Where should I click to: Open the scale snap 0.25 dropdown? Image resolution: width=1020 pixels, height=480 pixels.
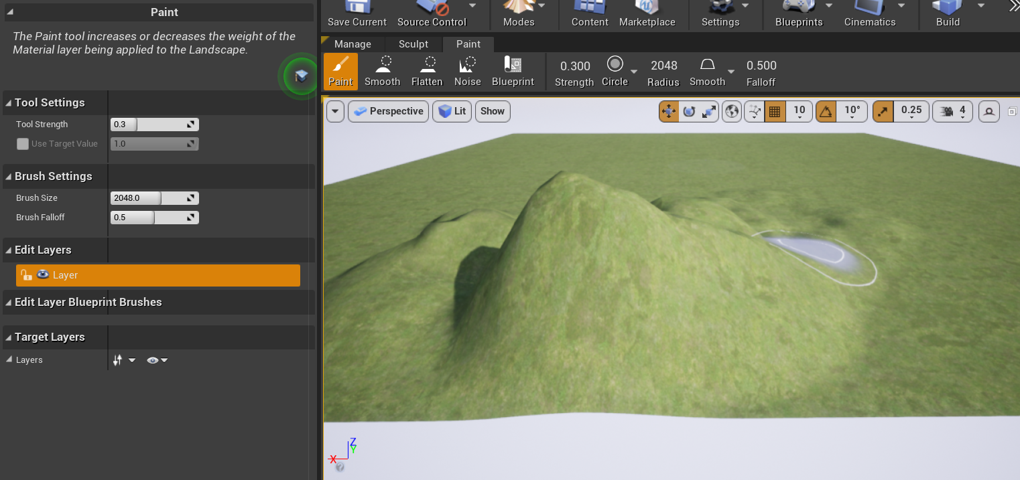click(x=911, y=111)
